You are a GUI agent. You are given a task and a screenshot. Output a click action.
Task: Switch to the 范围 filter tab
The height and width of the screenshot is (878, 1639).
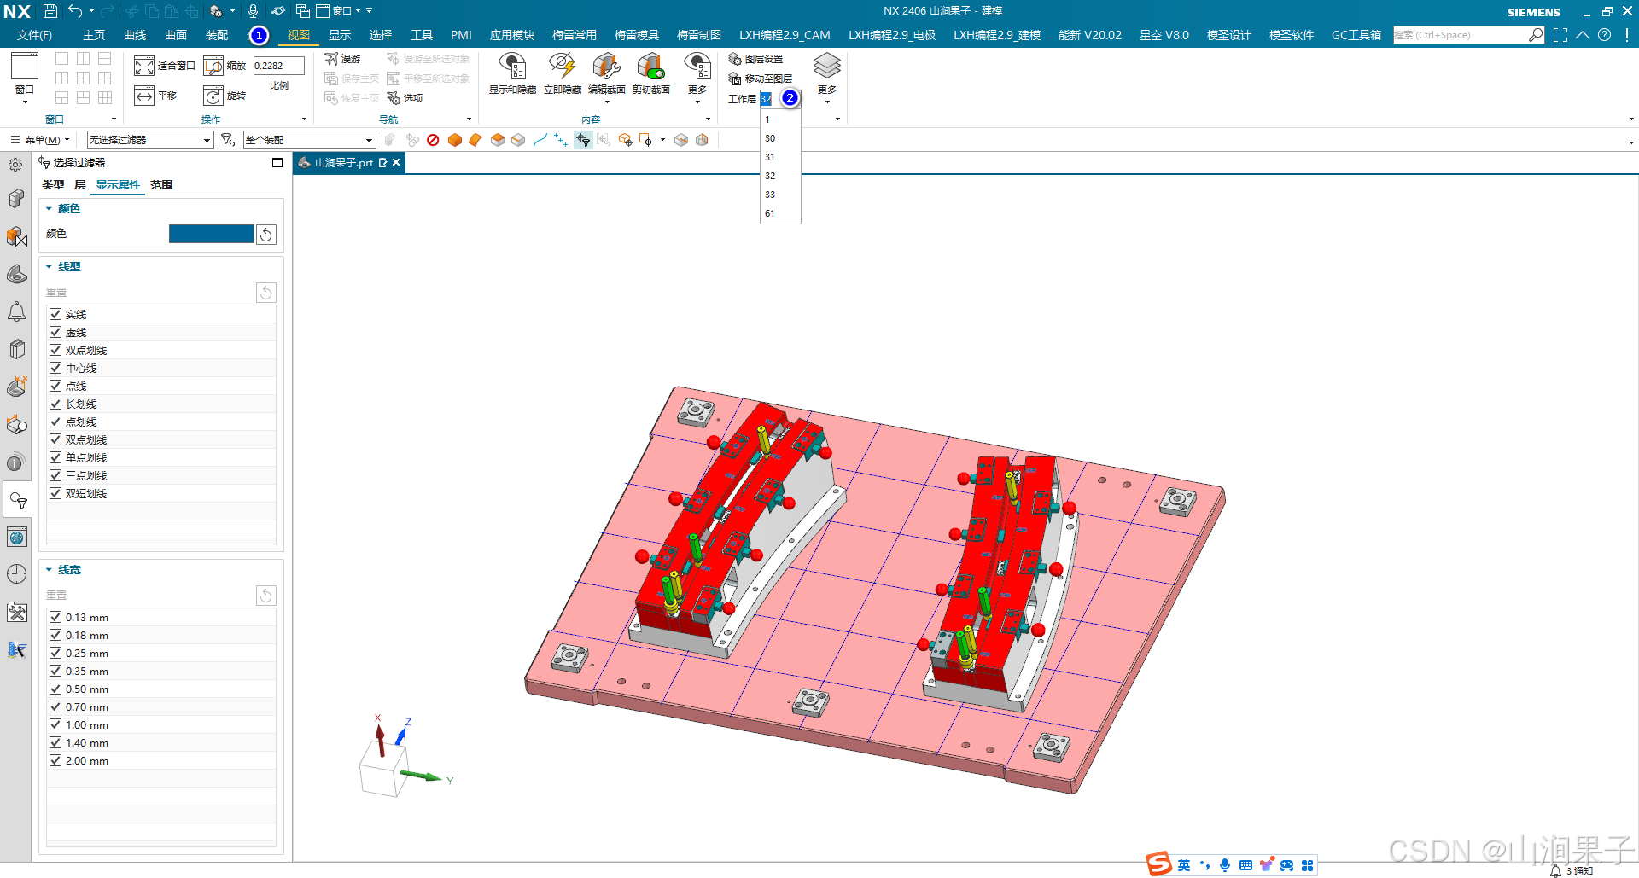point(161,185)
